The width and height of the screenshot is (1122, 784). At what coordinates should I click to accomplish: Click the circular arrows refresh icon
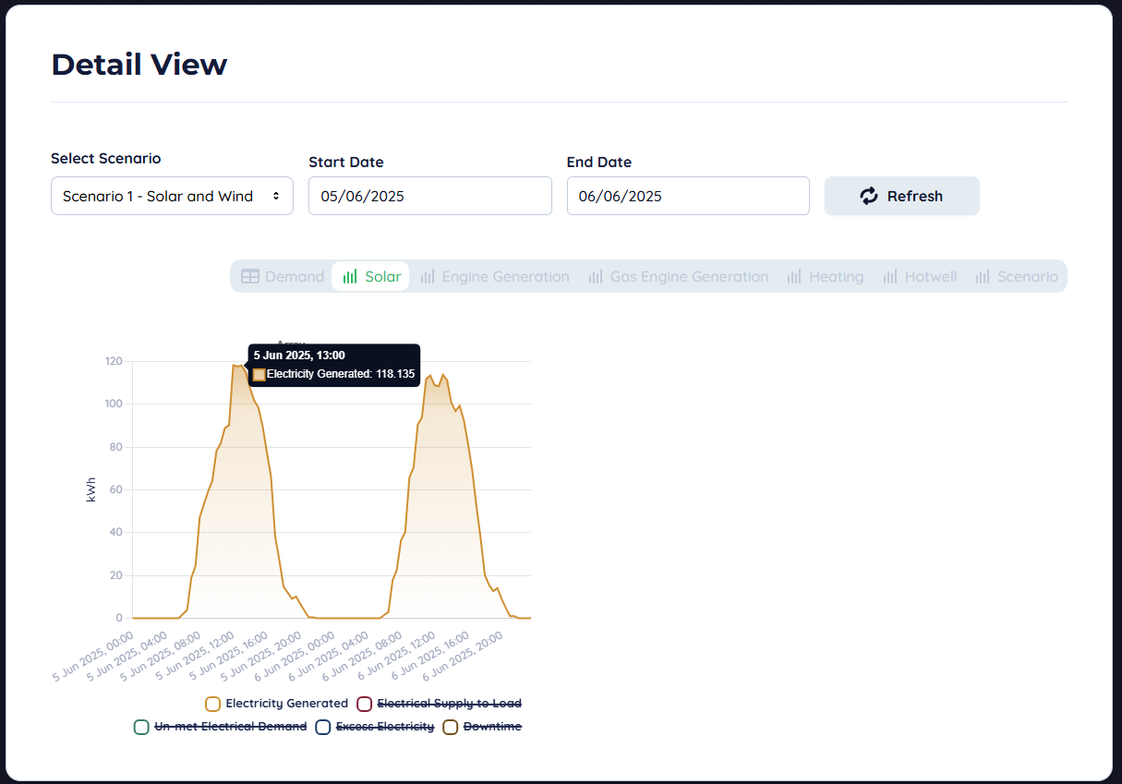click(869, 196)
